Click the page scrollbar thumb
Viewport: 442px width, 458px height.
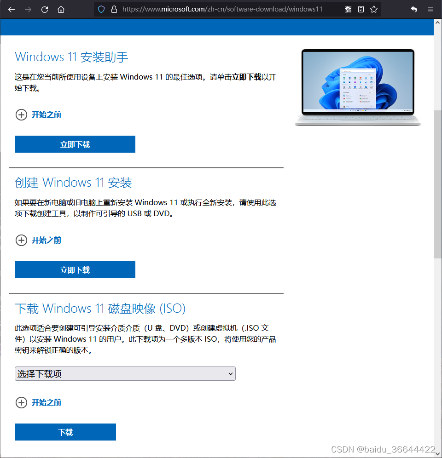click(x=437, y=184)
